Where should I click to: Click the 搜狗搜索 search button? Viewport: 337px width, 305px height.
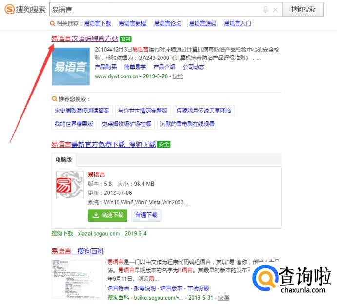click(303, 9)
